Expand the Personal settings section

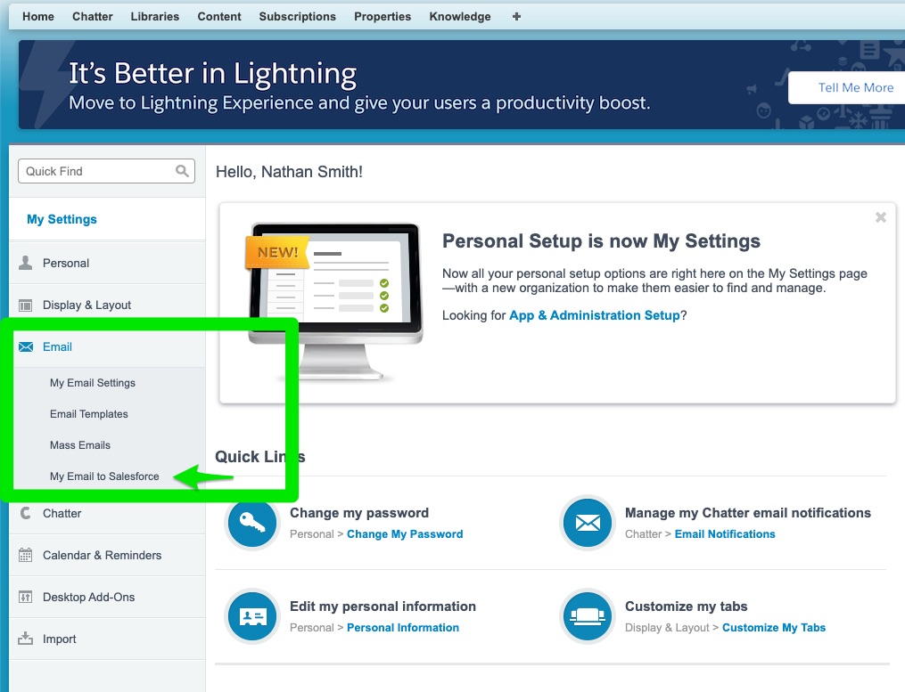pos(66,263)
